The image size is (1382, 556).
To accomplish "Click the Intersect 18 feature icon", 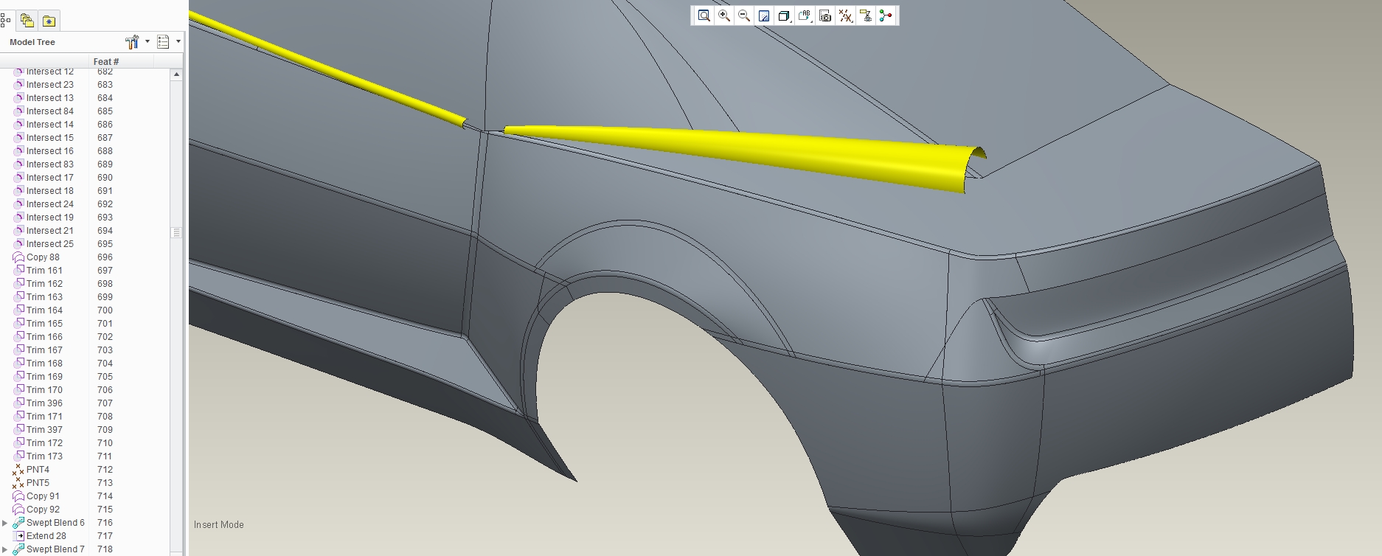I will click(19, 190).
